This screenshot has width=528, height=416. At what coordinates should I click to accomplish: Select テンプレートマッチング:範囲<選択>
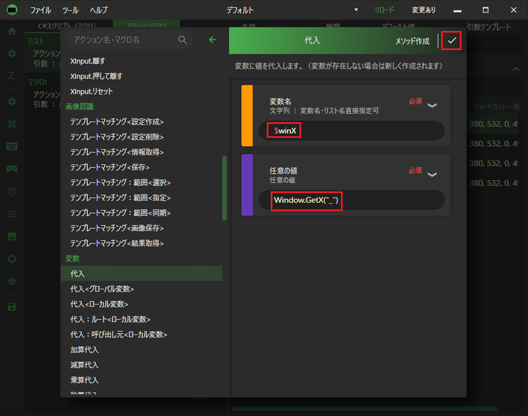click(x=141, y=182)
